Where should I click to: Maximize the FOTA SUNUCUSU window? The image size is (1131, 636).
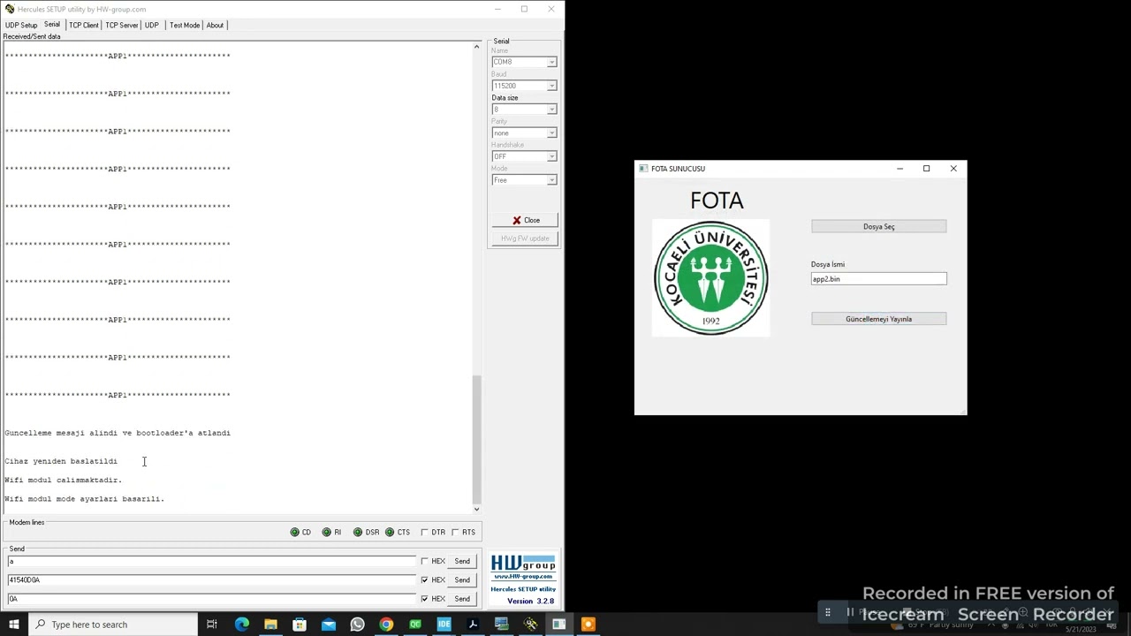[x=926, y=169]
